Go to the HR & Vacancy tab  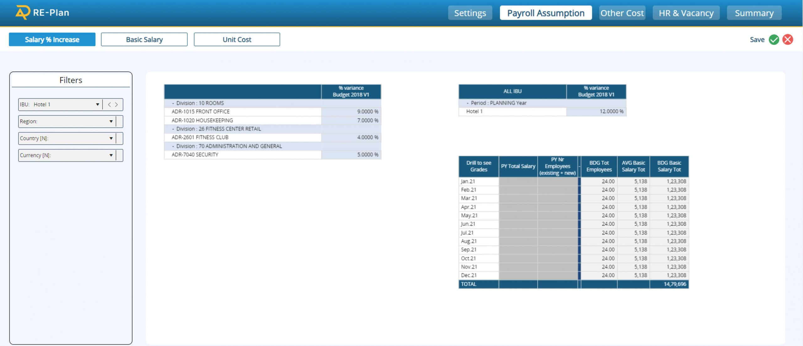pos(686,13)
